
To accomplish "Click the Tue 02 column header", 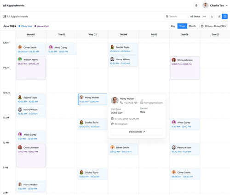I will pyautogui.click(x=62, y=34).
